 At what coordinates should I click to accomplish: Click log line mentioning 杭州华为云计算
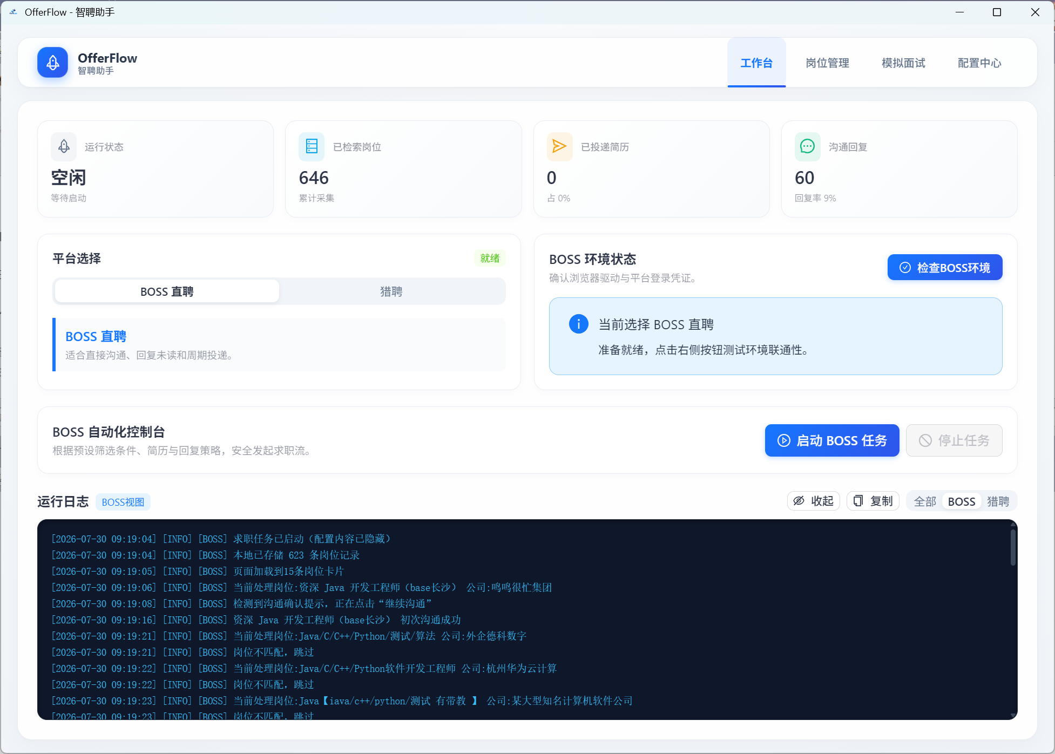click(x=304, y=668)
